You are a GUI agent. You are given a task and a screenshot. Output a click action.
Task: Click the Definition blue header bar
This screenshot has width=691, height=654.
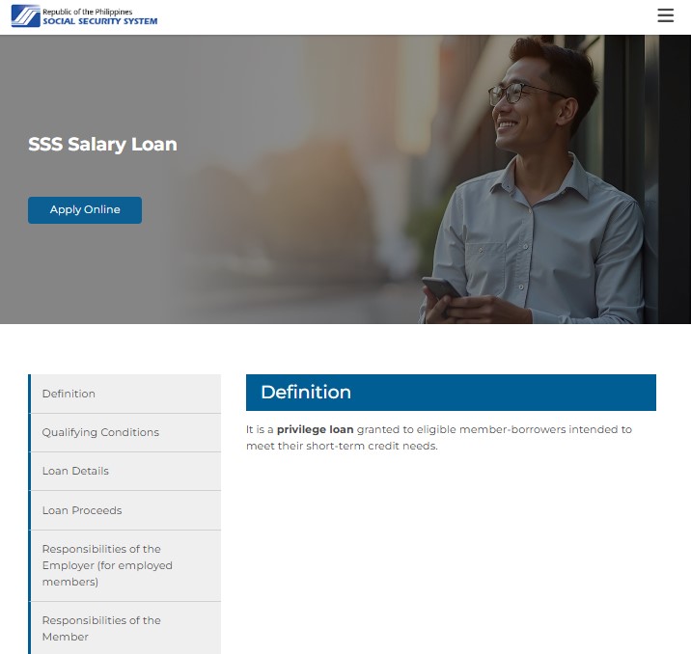(x=451, y=393)
